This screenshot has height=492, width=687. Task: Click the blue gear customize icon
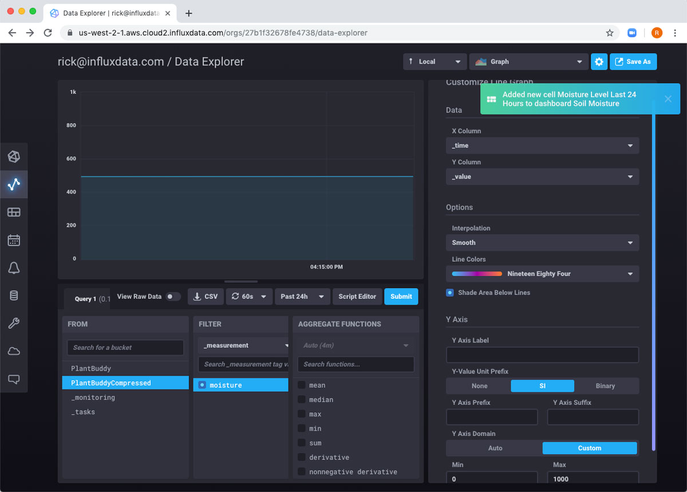[599, 62]
